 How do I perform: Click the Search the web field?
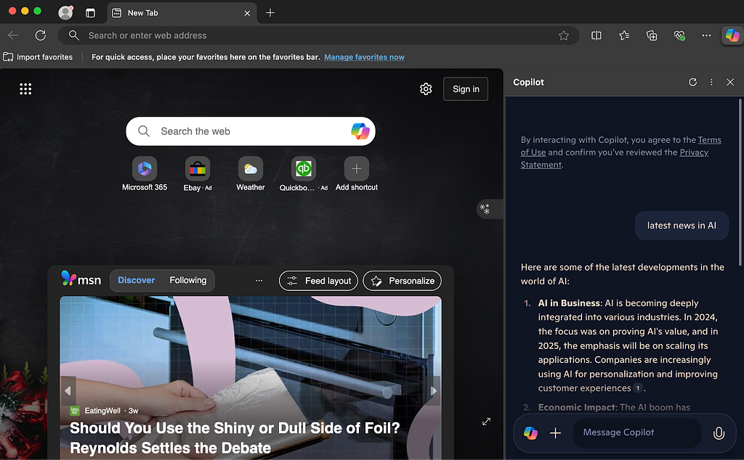(x=251, y=131)
